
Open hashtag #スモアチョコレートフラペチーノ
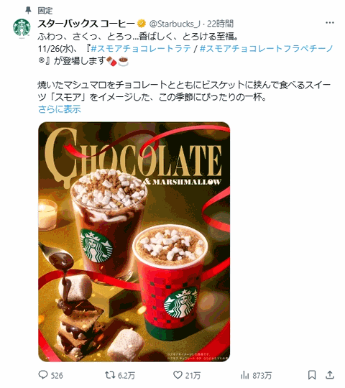pos(267,48)
